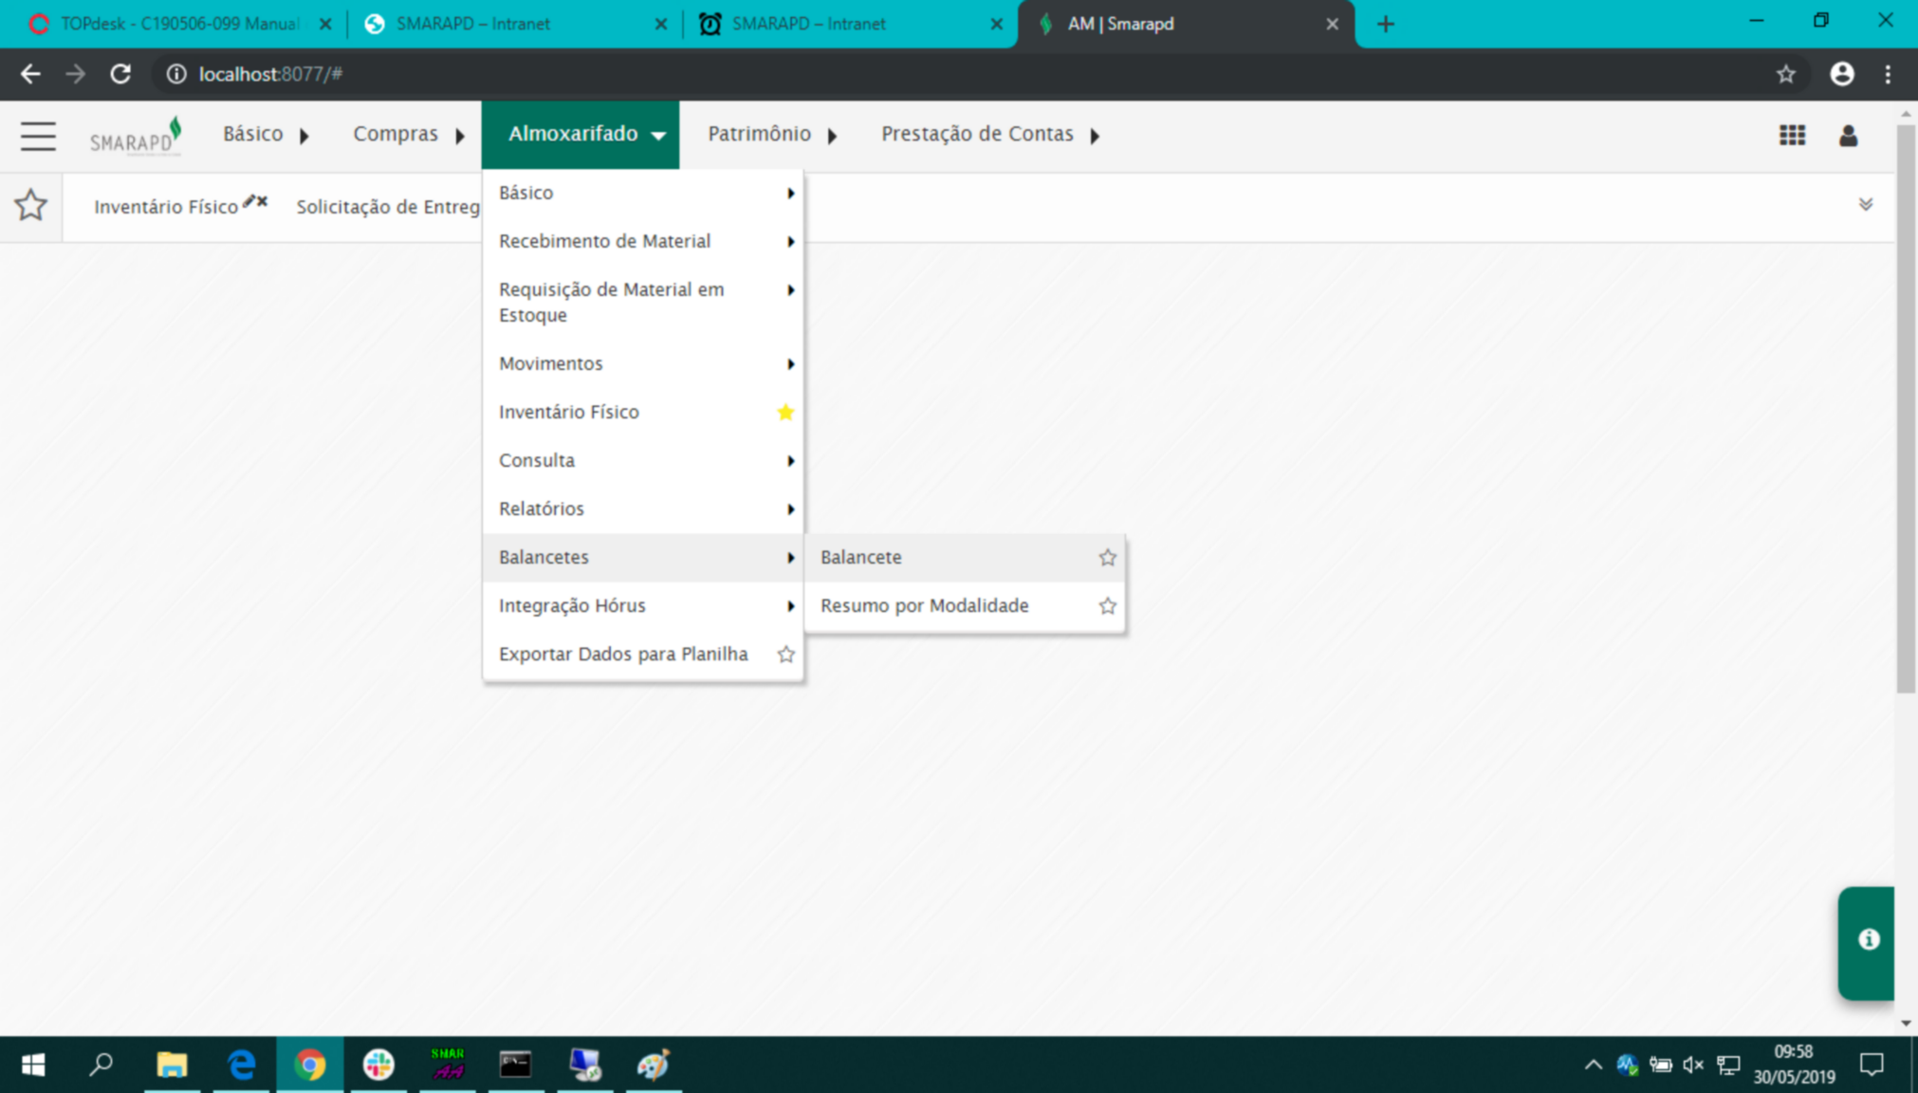Open the user profile icon
Screen dimensions: 1918x1093
(1848, 136)
